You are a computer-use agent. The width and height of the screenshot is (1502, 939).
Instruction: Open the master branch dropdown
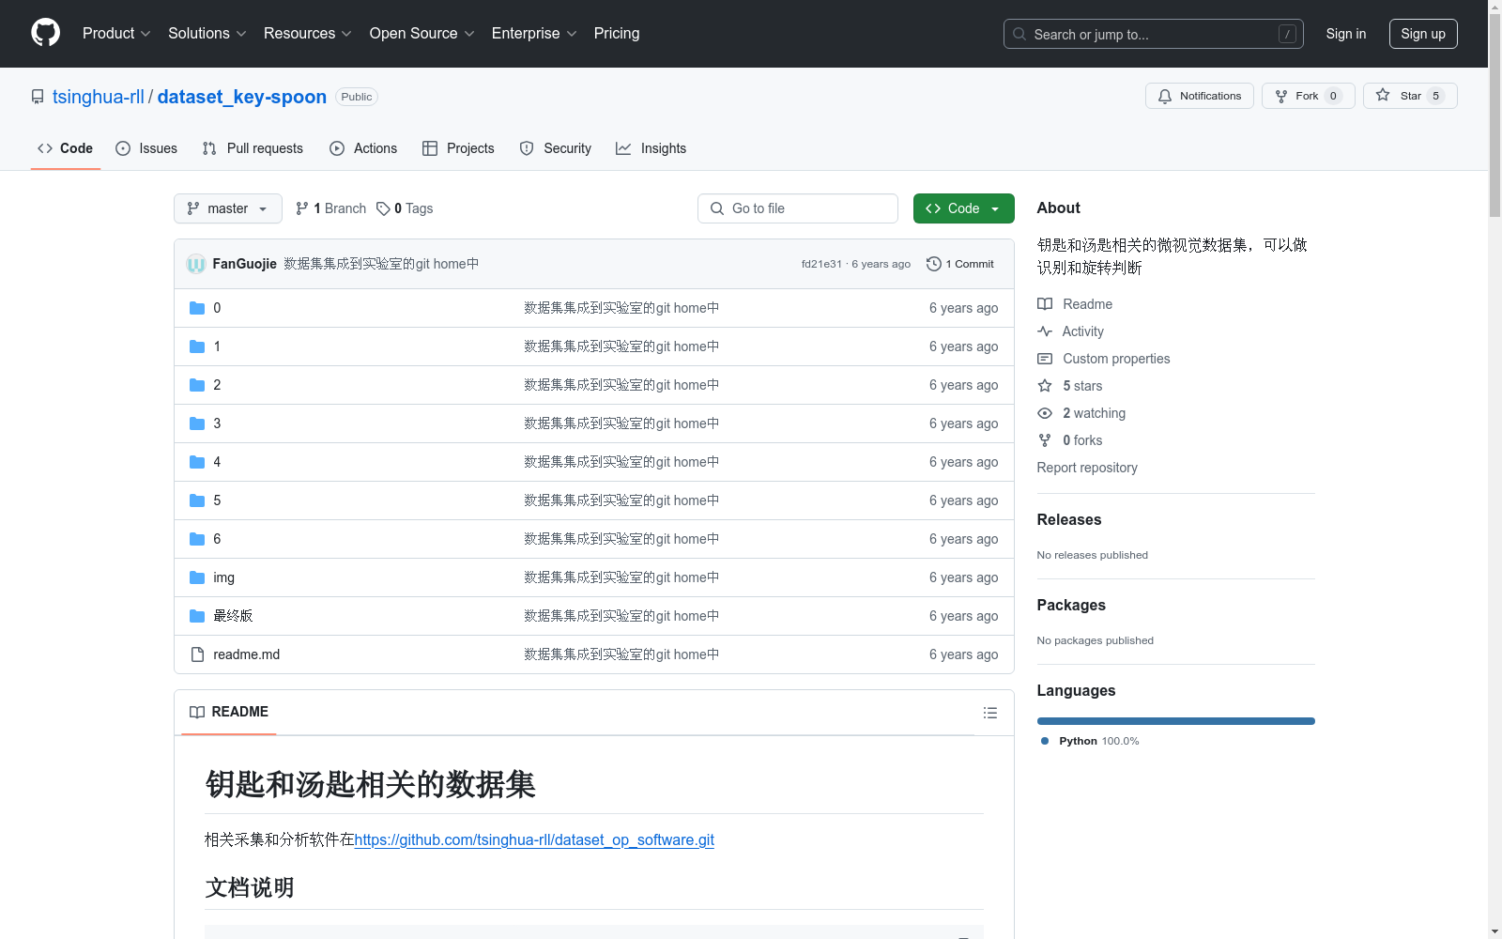(228, 208)
